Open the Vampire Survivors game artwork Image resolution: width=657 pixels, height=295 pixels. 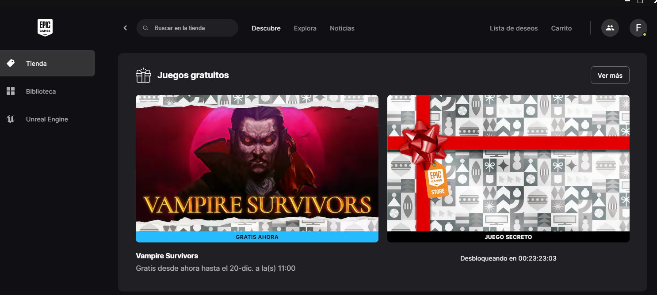click(x=257, y=163)
